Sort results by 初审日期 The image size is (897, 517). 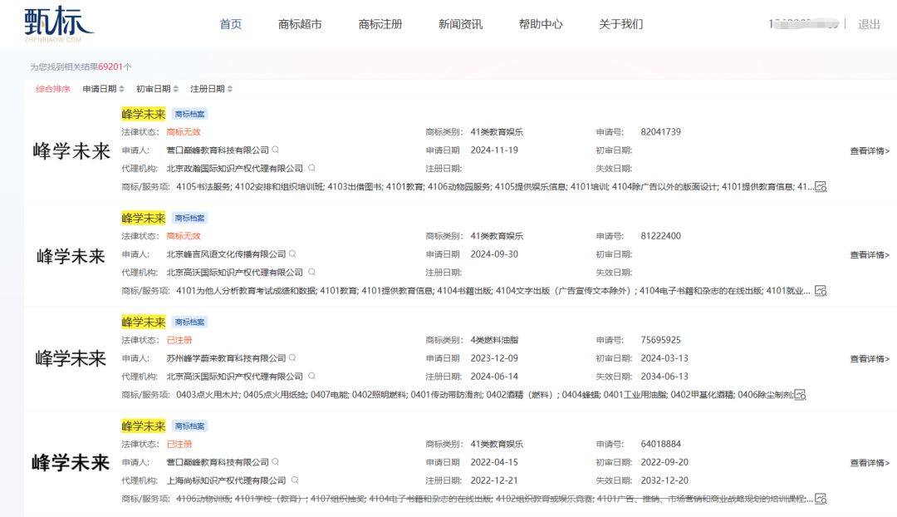pos(157,89)
